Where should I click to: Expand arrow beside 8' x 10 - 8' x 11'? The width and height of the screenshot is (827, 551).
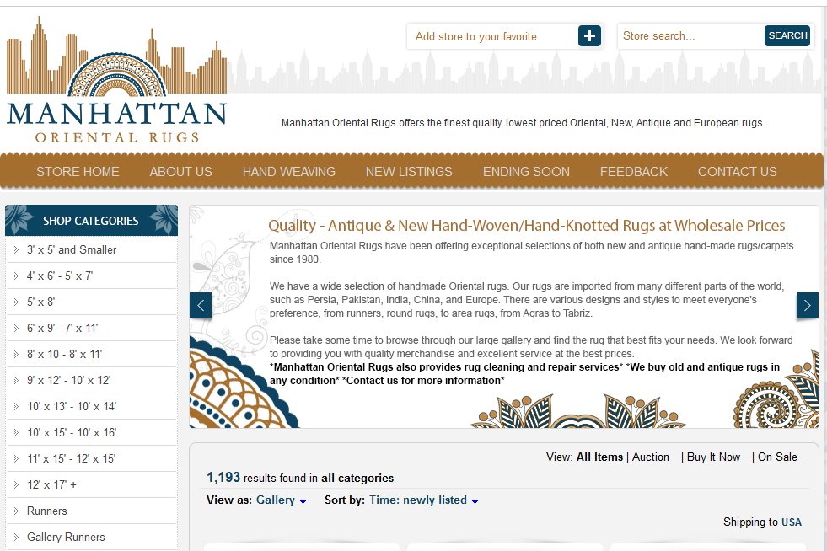click(16, 355)
